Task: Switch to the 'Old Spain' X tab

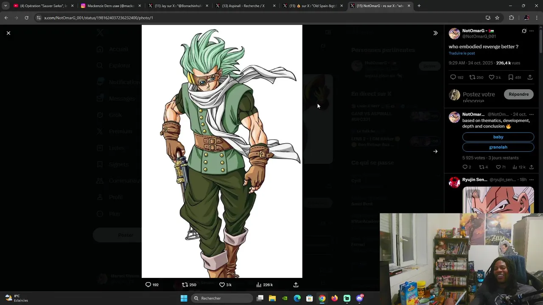Action: click(313, 6)
